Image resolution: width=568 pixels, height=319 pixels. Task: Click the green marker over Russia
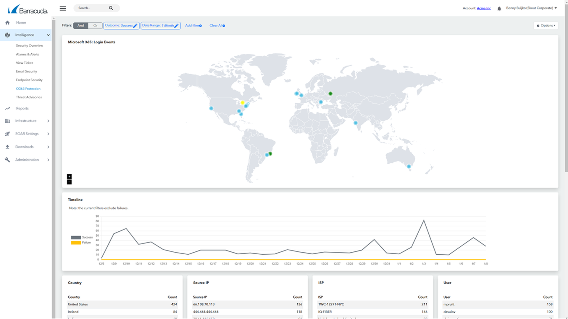pyautogui.click(x=330, y=94)
